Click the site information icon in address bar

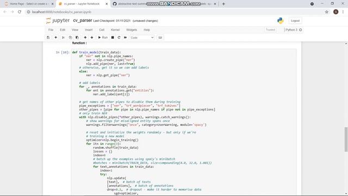click(x=28, y=12)
